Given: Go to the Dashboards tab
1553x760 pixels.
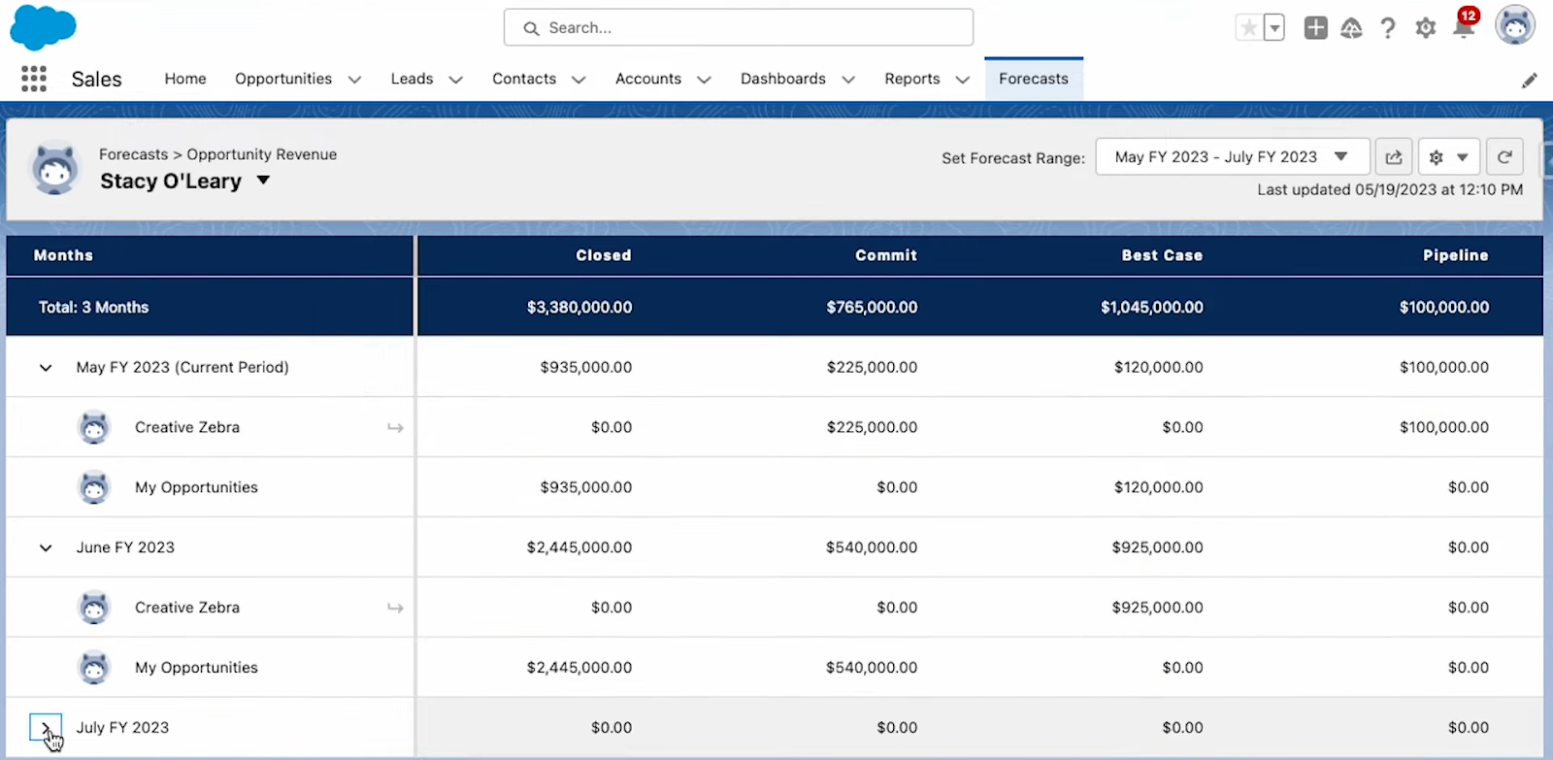Looking at the screenshot, I should coord(783,79).
